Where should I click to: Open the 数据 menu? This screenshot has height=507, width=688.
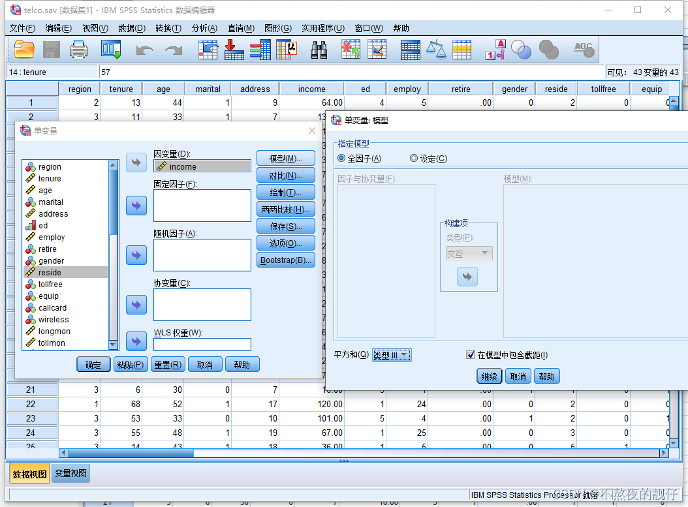pos(132,29)
